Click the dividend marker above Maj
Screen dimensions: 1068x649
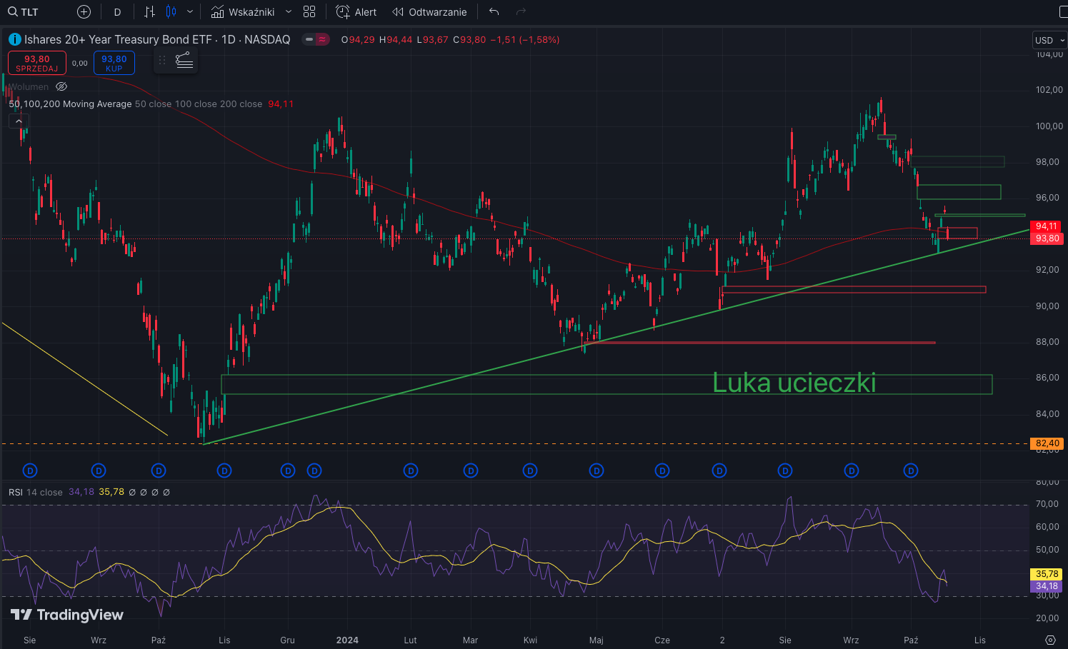[x=597, y=471]
